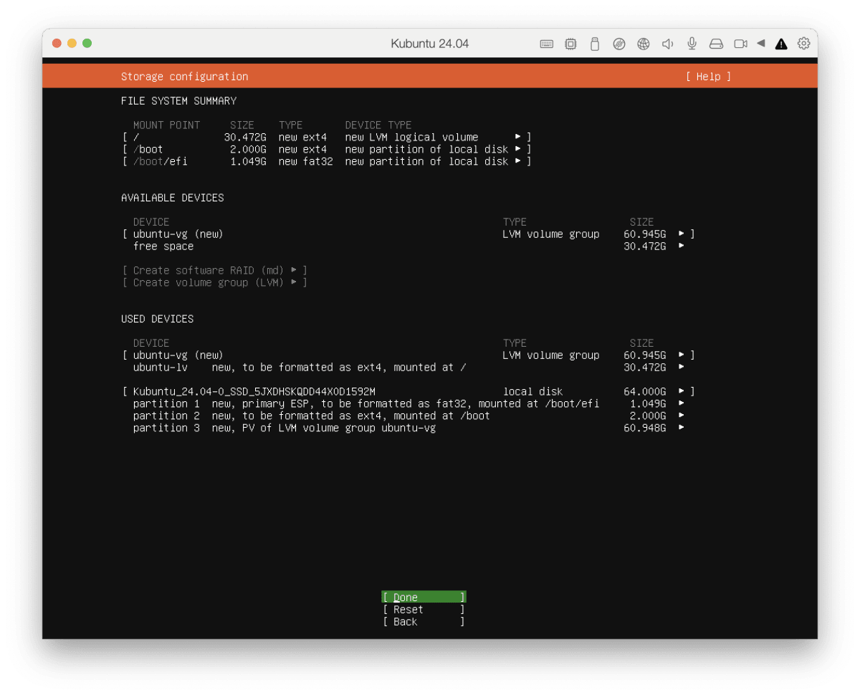Click the CD/DVD disc icon
This screenshot has height=695, width=860.
[x=619, y=44]
